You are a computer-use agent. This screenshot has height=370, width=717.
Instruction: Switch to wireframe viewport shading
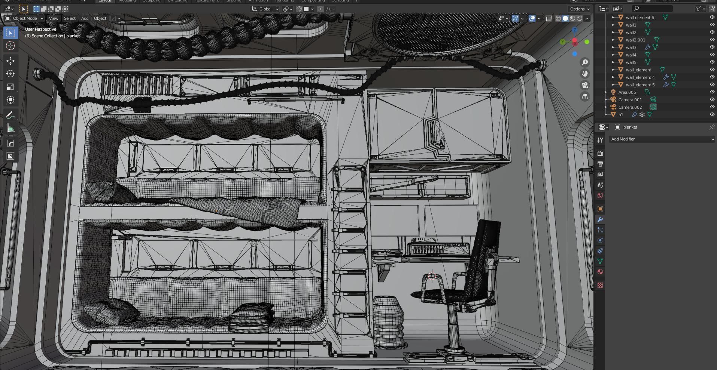tap(558, 18)
